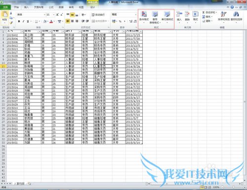Click the Zoom Out minus button
This screenshot has width=247, height=190.
(x=222, y=187)
